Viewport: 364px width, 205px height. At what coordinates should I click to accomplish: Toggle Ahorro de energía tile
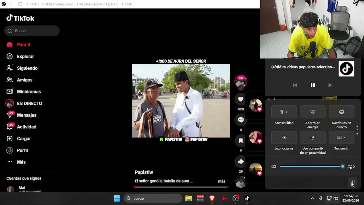click(313, 112)
